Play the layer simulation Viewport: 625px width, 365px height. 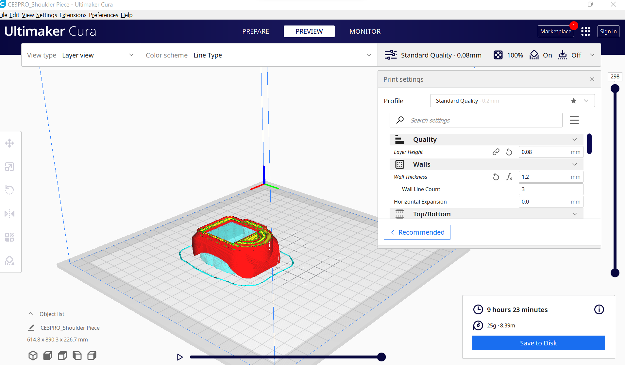coord(180,357)
